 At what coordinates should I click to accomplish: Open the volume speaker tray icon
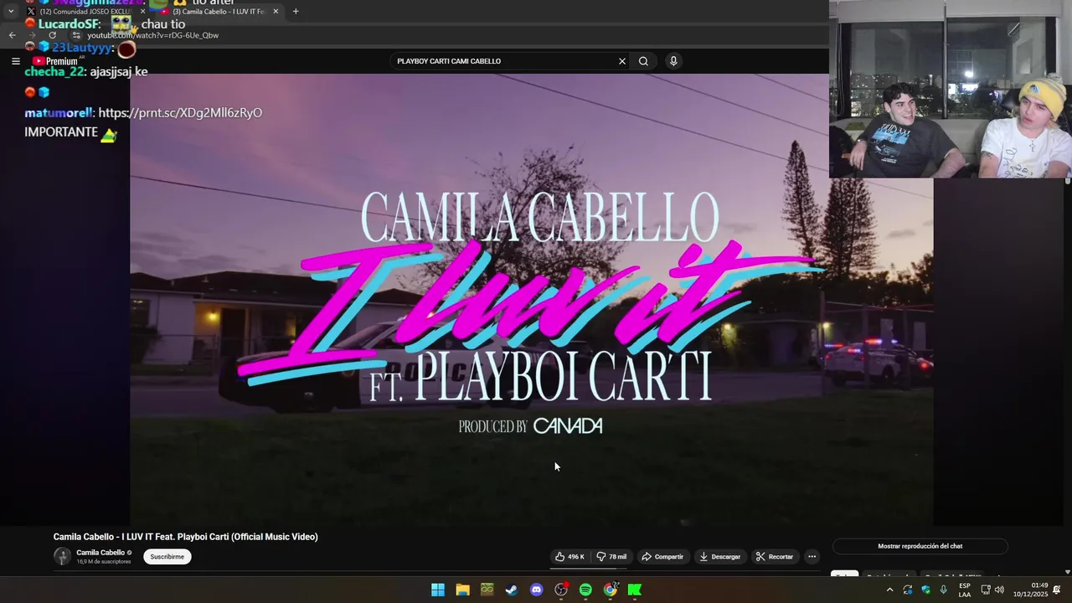(999, 590)
